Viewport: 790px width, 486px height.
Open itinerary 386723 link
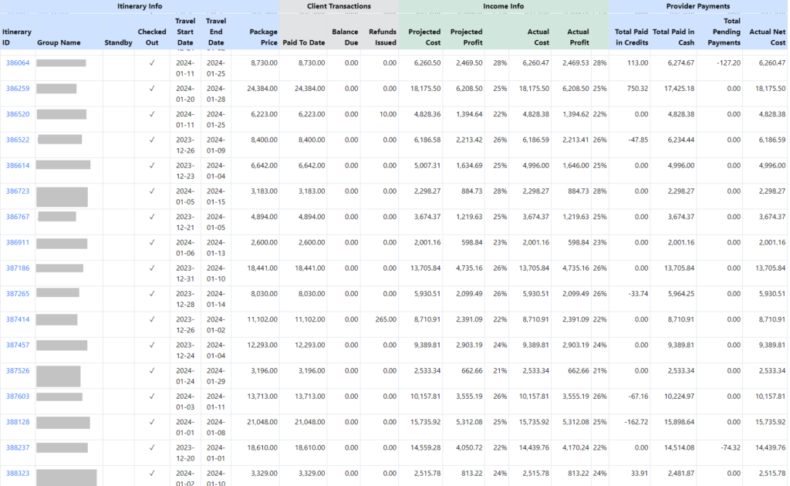click(x=18, y=191)
